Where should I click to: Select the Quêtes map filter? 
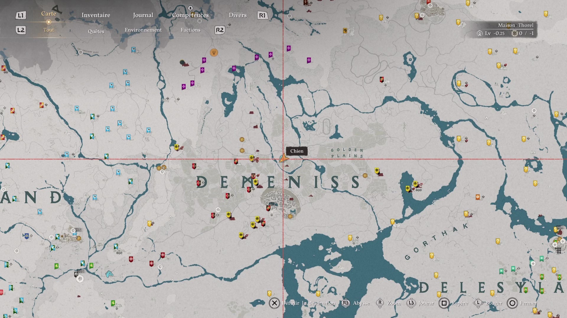coord(96,31)
